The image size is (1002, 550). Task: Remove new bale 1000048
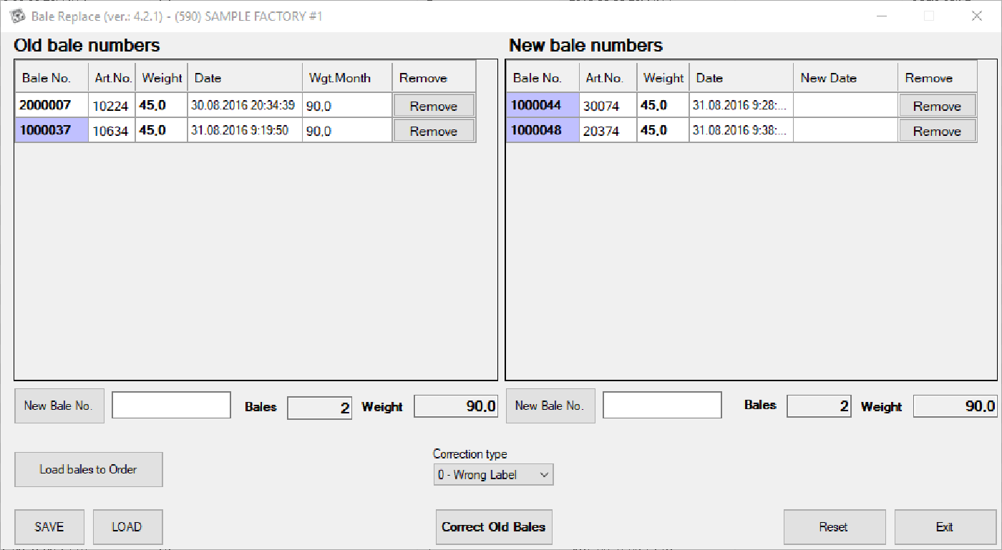coord(936,131)
